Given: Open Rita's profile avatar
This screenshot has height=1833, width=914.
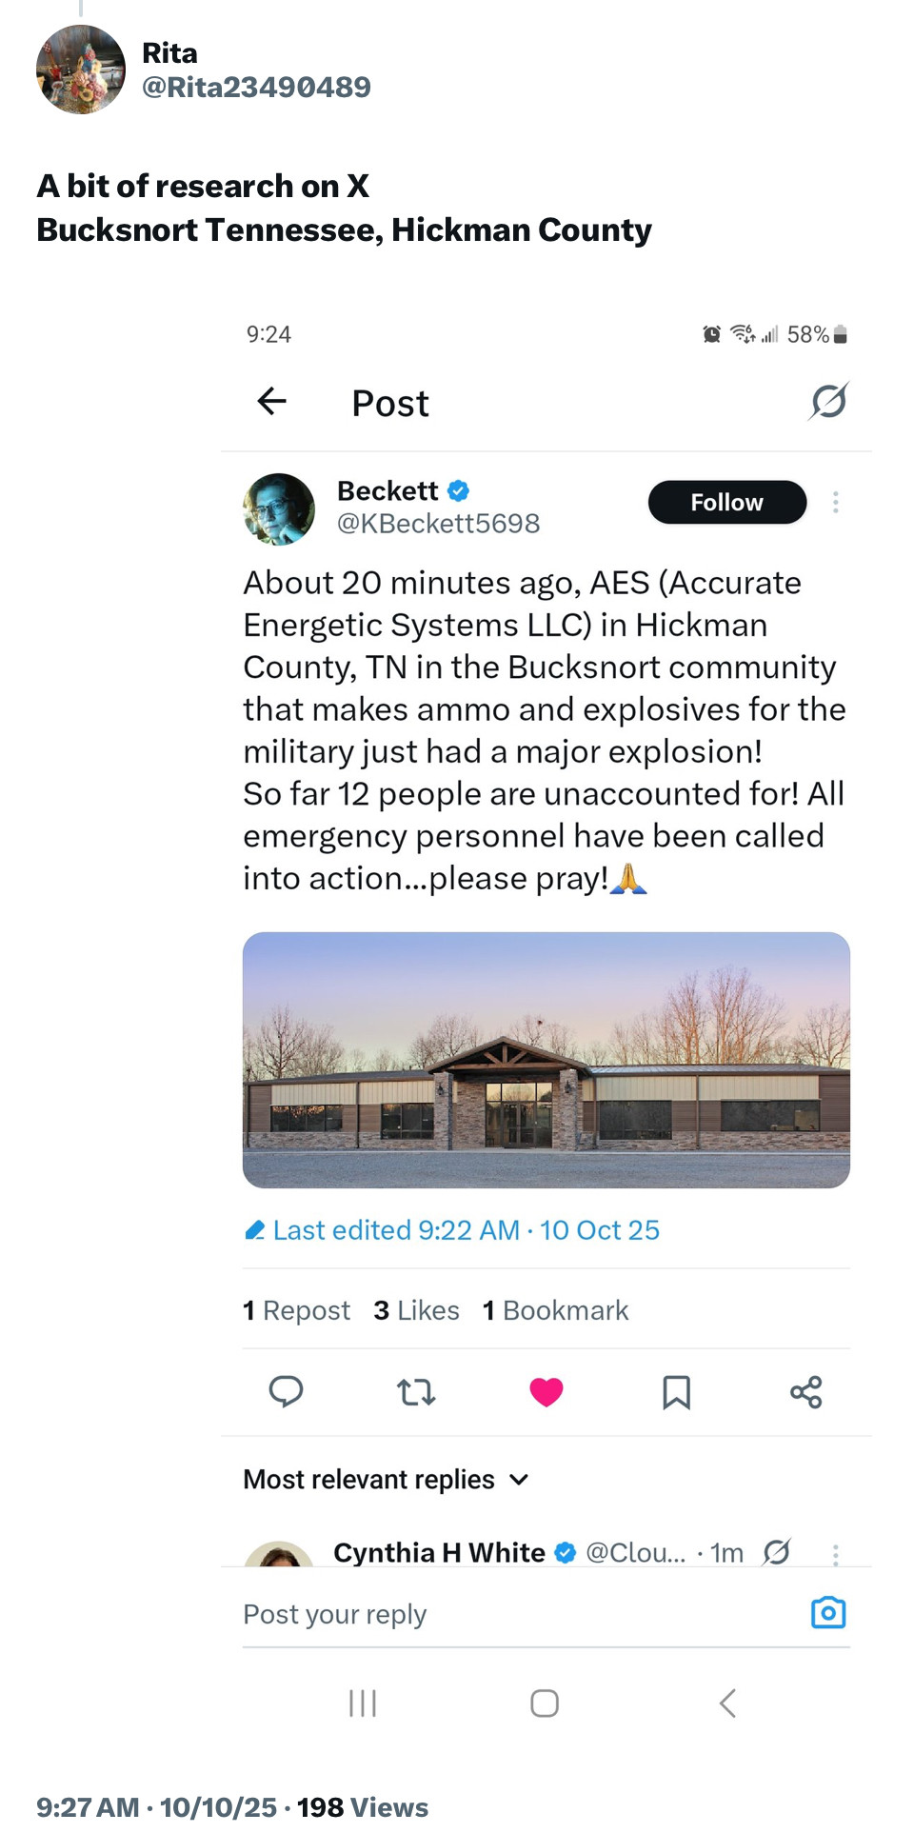Looking at the screenshot, I should (81, 70).
